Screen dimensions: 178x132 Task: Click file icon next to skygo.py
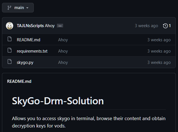pos(10,62)
